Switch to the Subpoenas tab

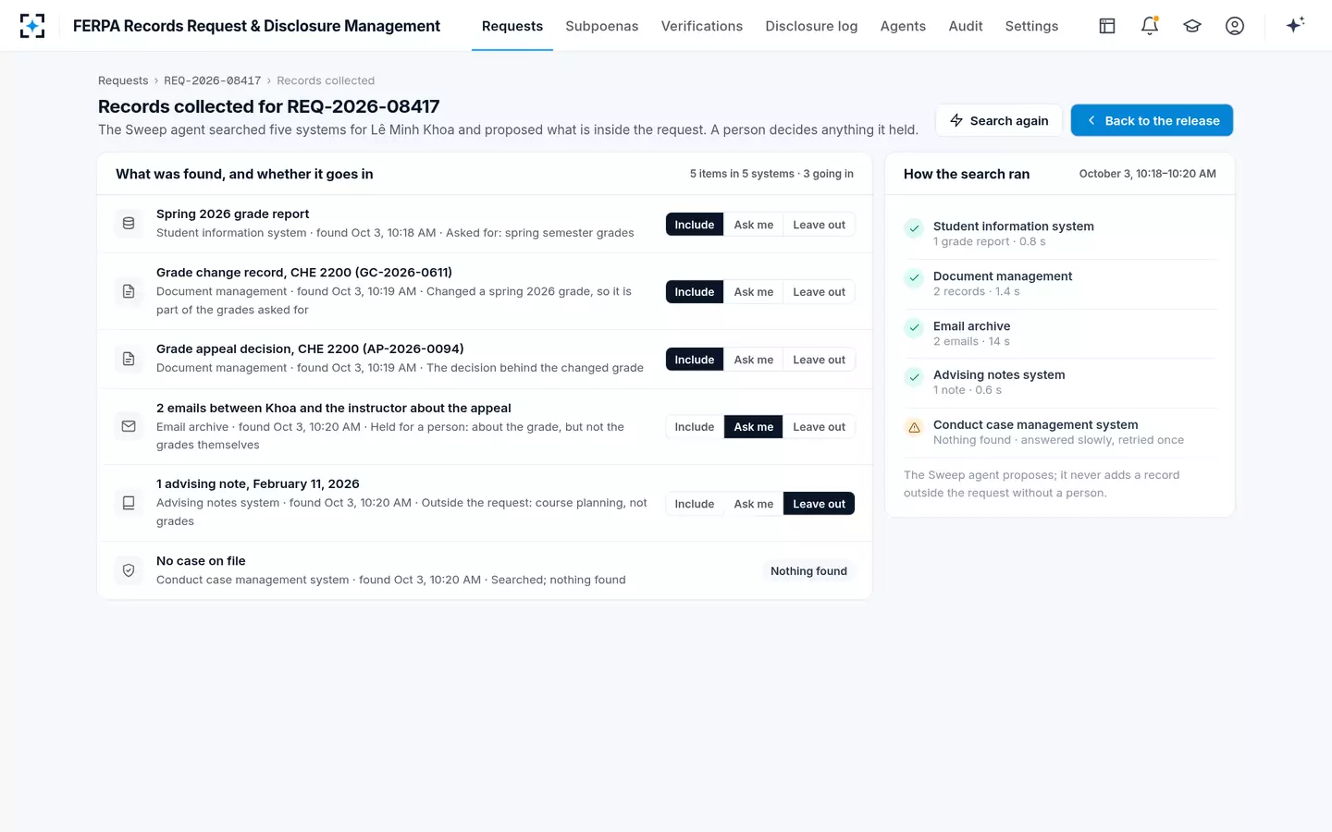click(x=602, y=26)
